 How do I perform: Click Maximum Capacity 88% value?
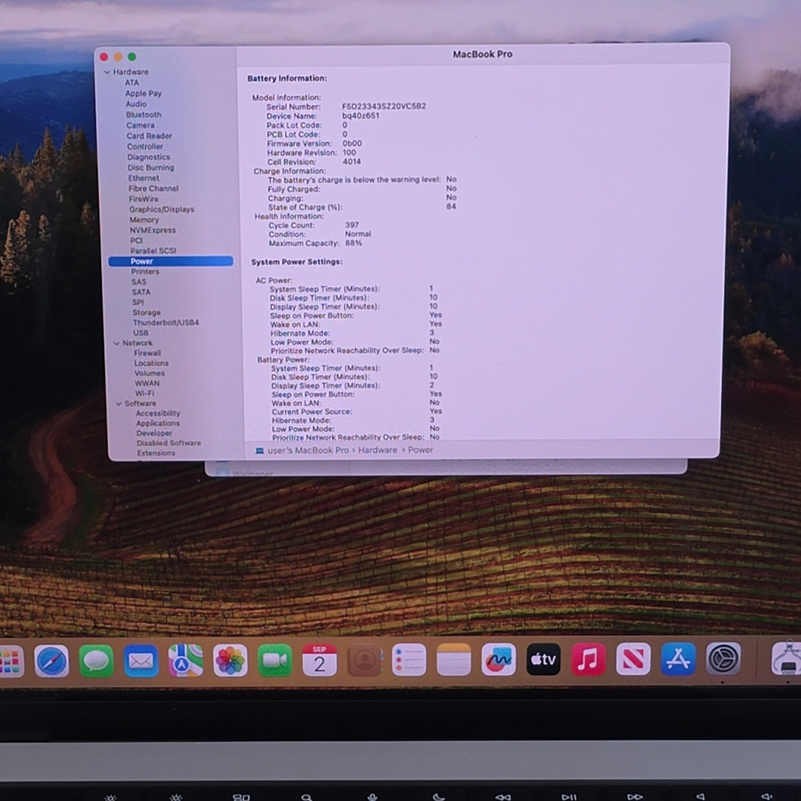pyautogui.click(x=353, y=243)
